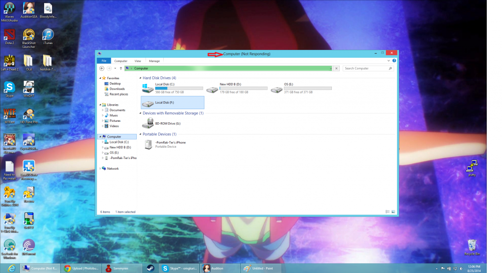Open the Left 4 Dead 2 desktop shortcut
The width and height of the screenshot is (502, 273).
click(9, 63)
